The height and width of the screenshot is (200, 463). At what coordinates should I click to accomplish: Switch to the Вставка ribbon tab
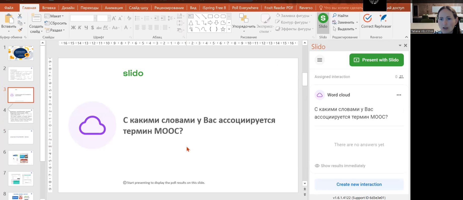(49, 8)
